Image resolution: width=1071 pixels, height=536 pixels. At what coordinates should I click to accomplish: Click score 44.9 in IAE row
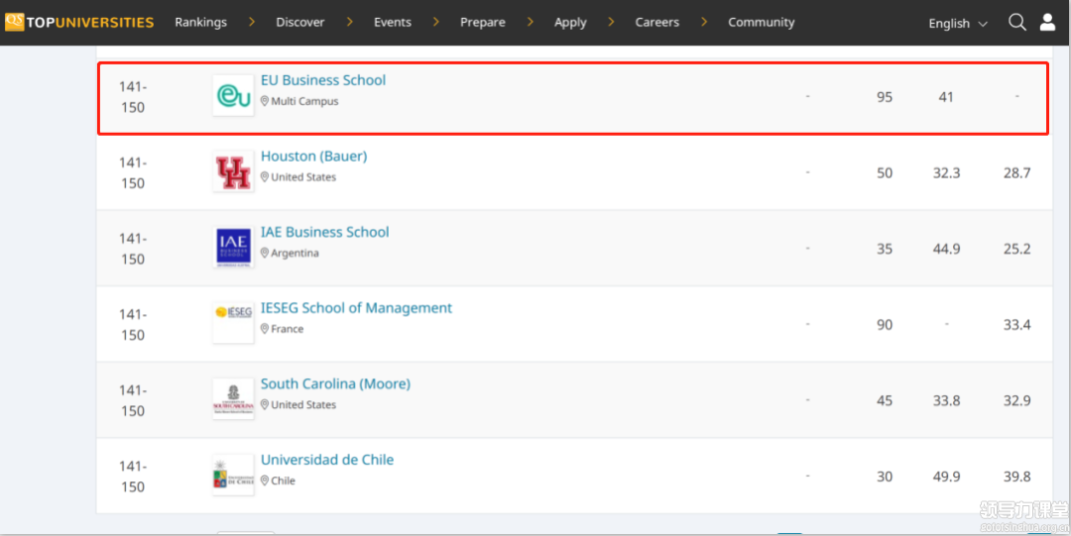(x=947, y=249)
